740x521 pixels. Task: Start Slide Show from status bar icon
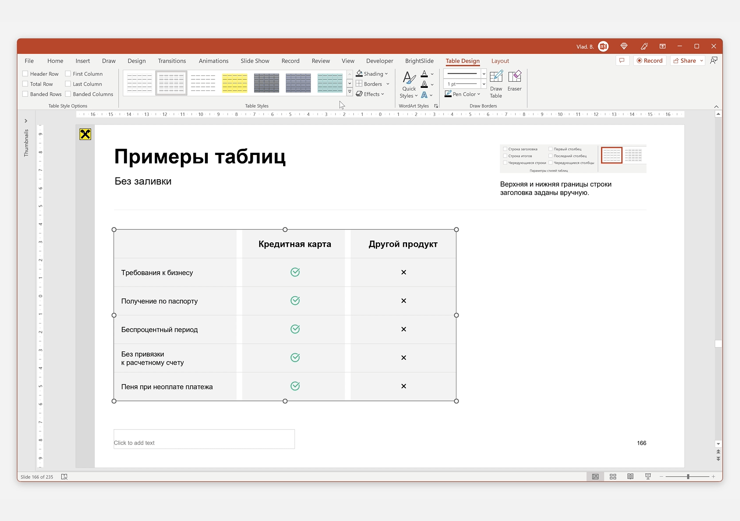point(648,476)
